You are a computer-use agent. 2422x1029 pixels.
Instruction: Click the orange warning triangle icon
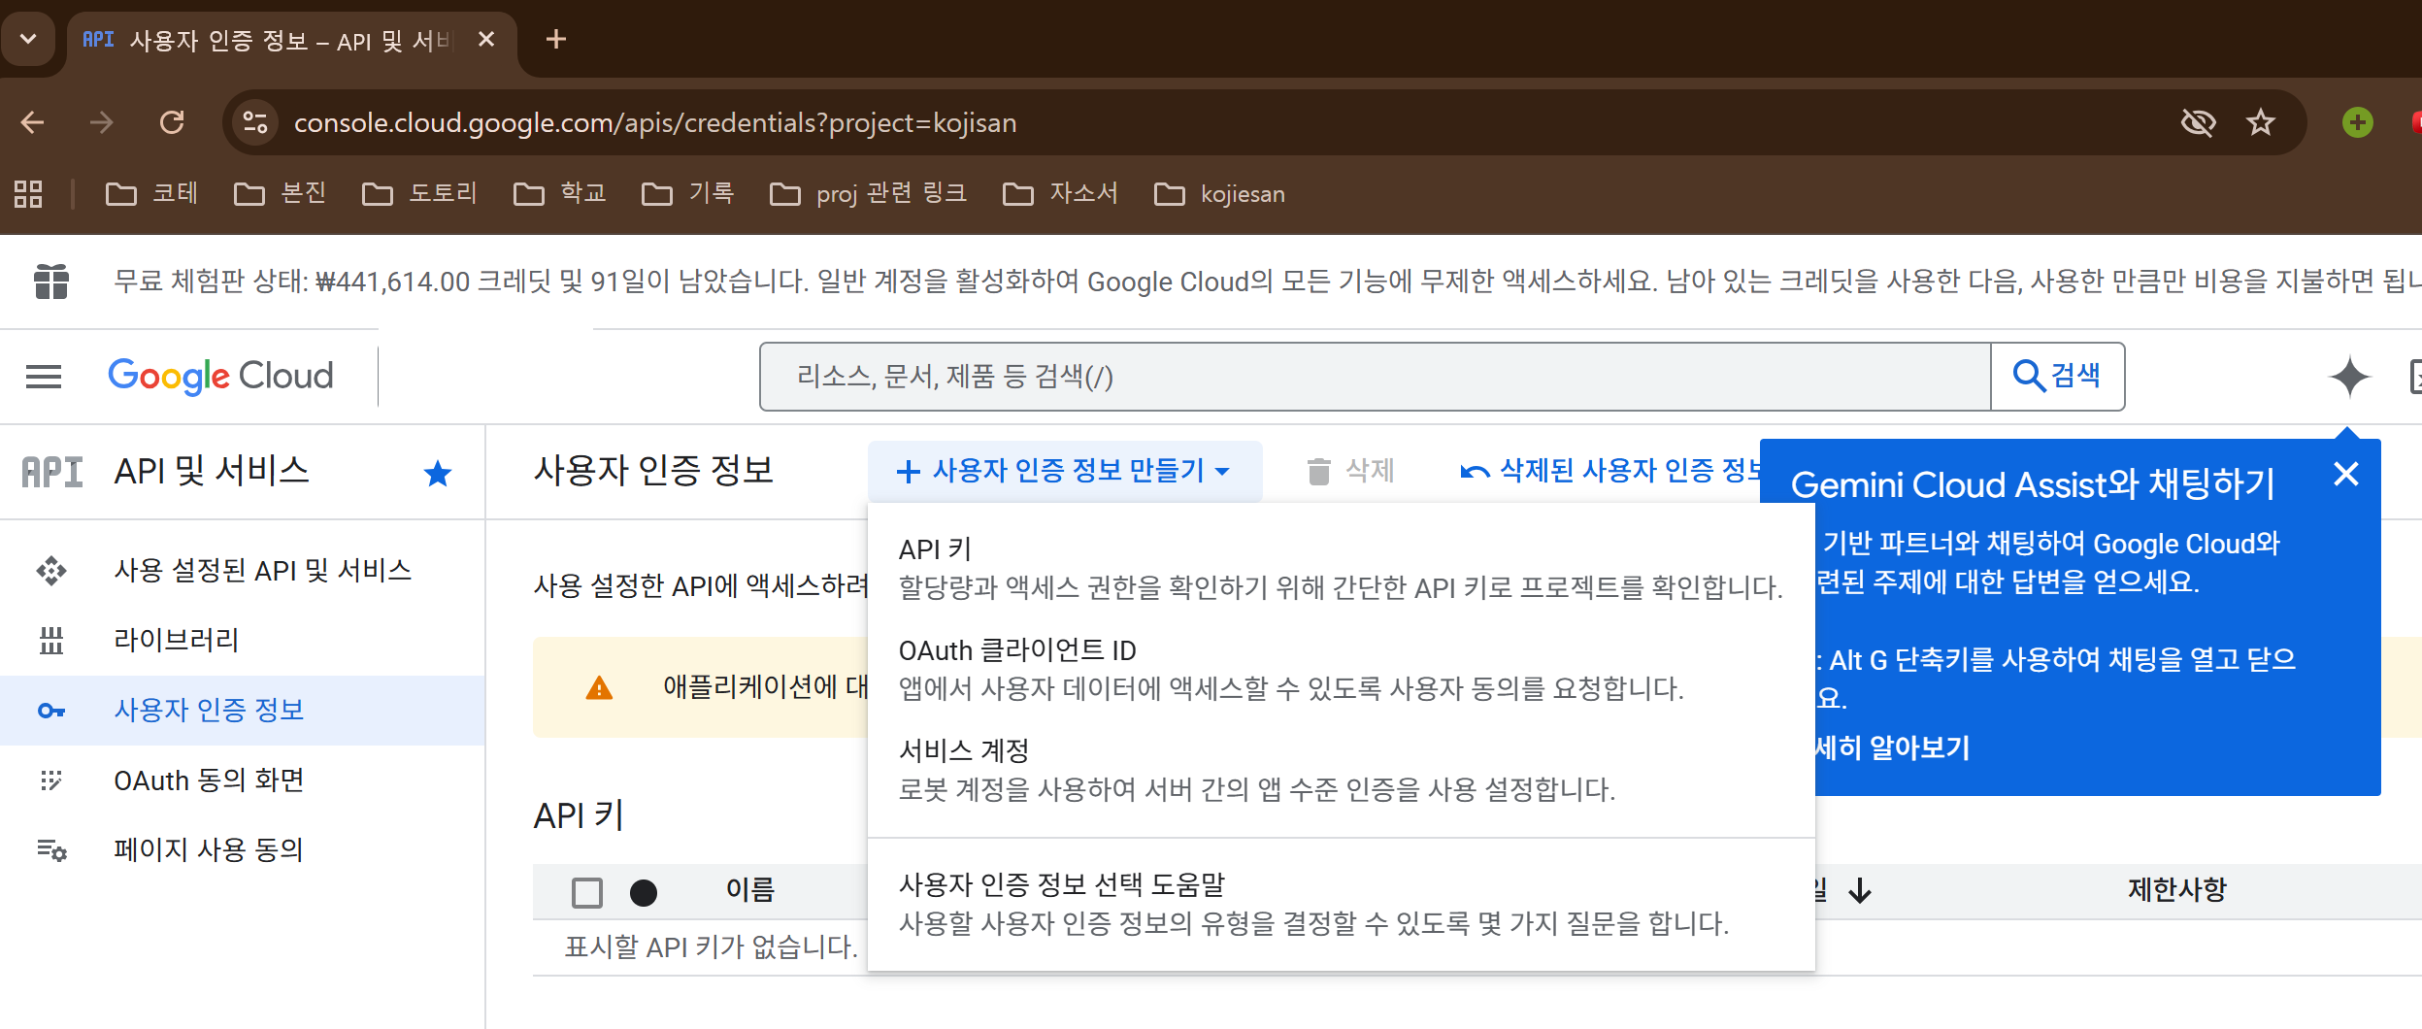pos(600,688)
